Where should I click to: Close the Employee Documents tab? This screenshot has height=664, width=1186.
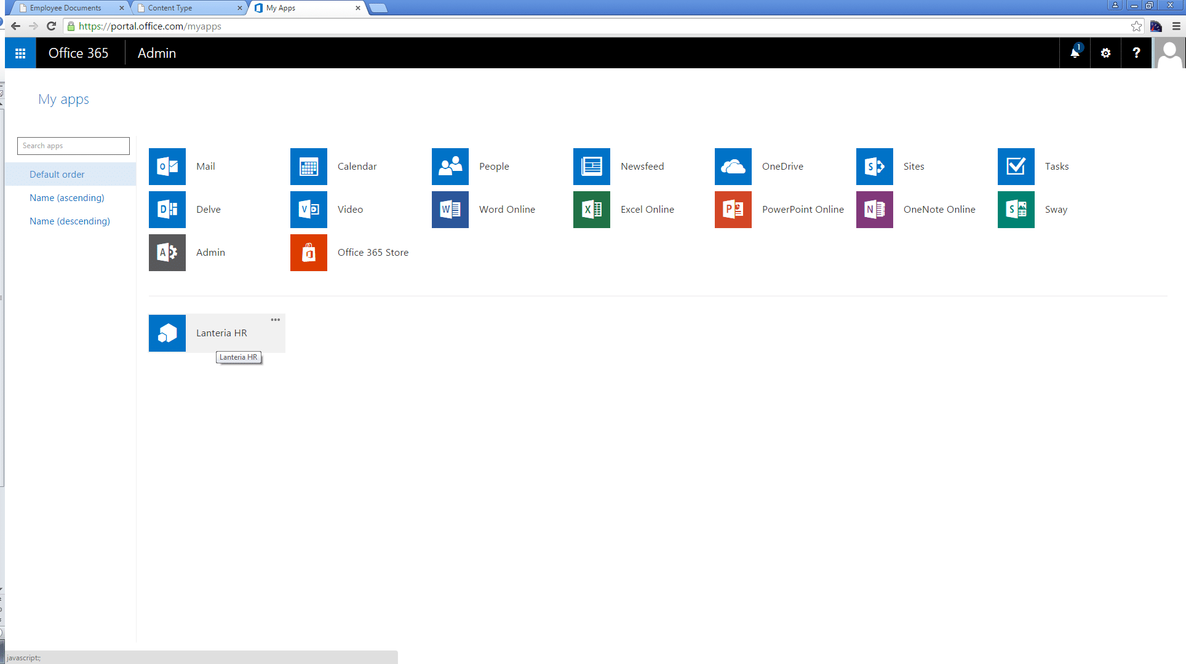[x=122, y=8]
